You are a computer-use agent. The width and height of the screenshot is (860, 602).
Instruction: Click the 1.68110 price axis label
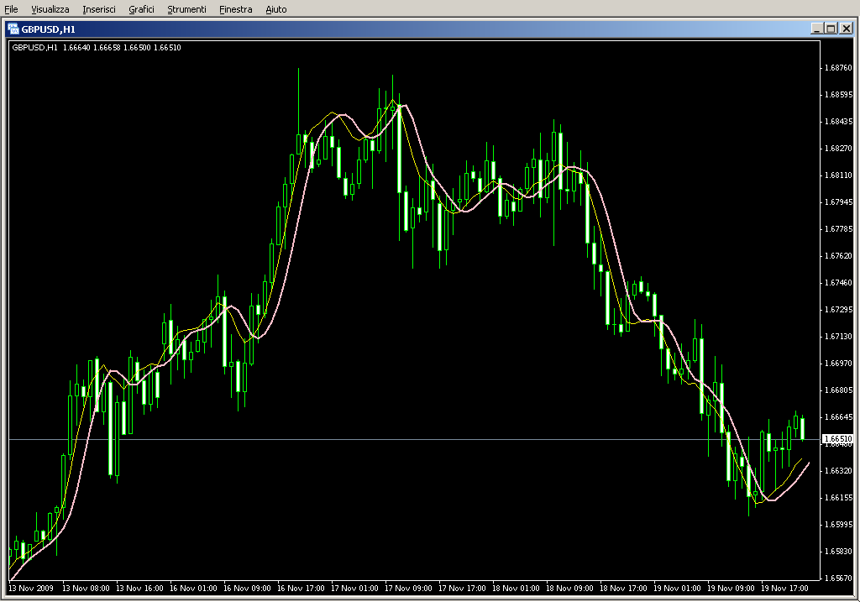(839, 175)
